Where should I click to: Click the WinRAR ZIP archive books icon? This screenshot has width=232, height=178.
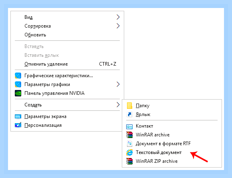(129, 161)
